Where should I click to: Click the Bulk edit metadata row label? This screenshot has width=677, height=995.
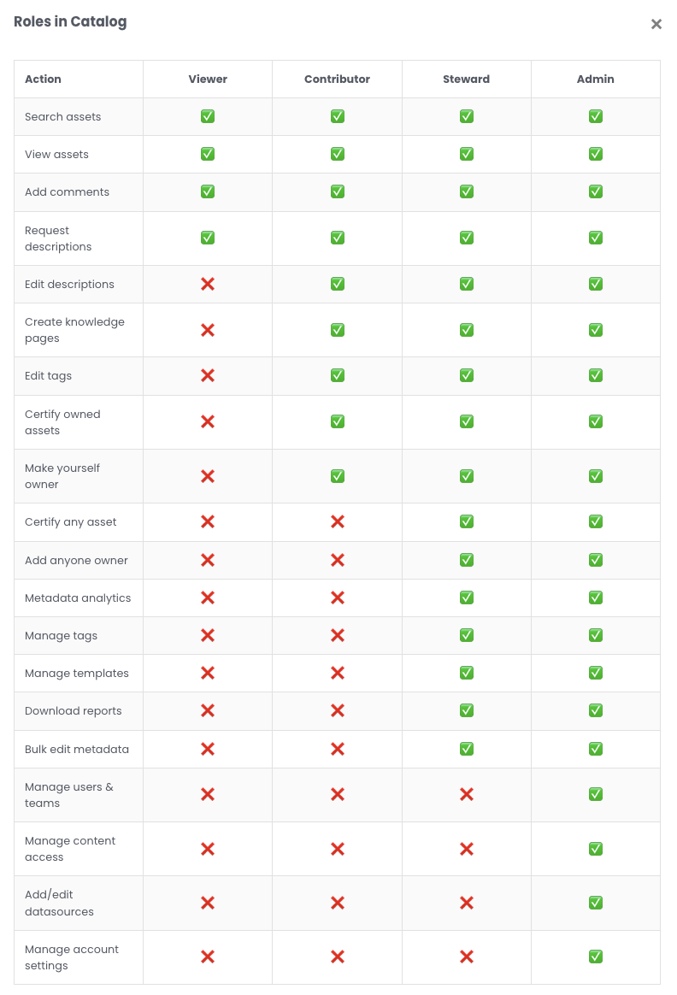[77, 749]
